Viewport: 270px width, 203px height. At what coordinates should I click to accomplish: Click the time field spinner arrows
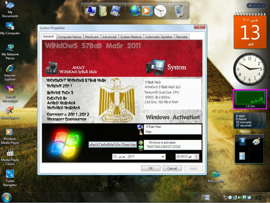197,157
